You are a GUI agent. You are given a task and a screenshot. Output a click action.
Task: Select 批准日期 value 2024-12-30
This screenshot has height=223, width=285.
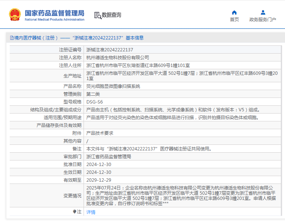coord(99,165)
